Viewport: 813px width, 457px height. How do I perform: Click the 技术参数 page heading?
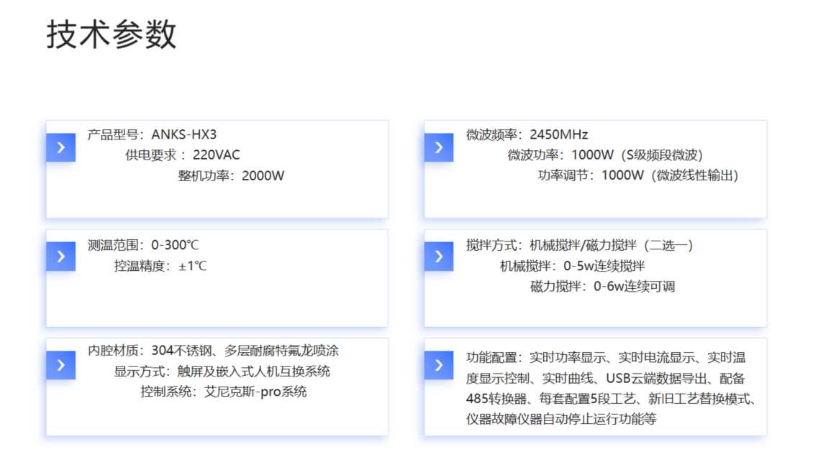click(x=112, y=34)
